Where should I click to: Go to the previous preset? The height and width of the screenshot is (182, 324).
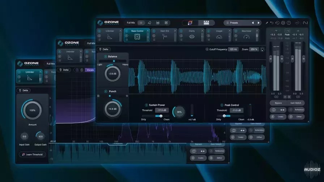(x=253, y=23)
